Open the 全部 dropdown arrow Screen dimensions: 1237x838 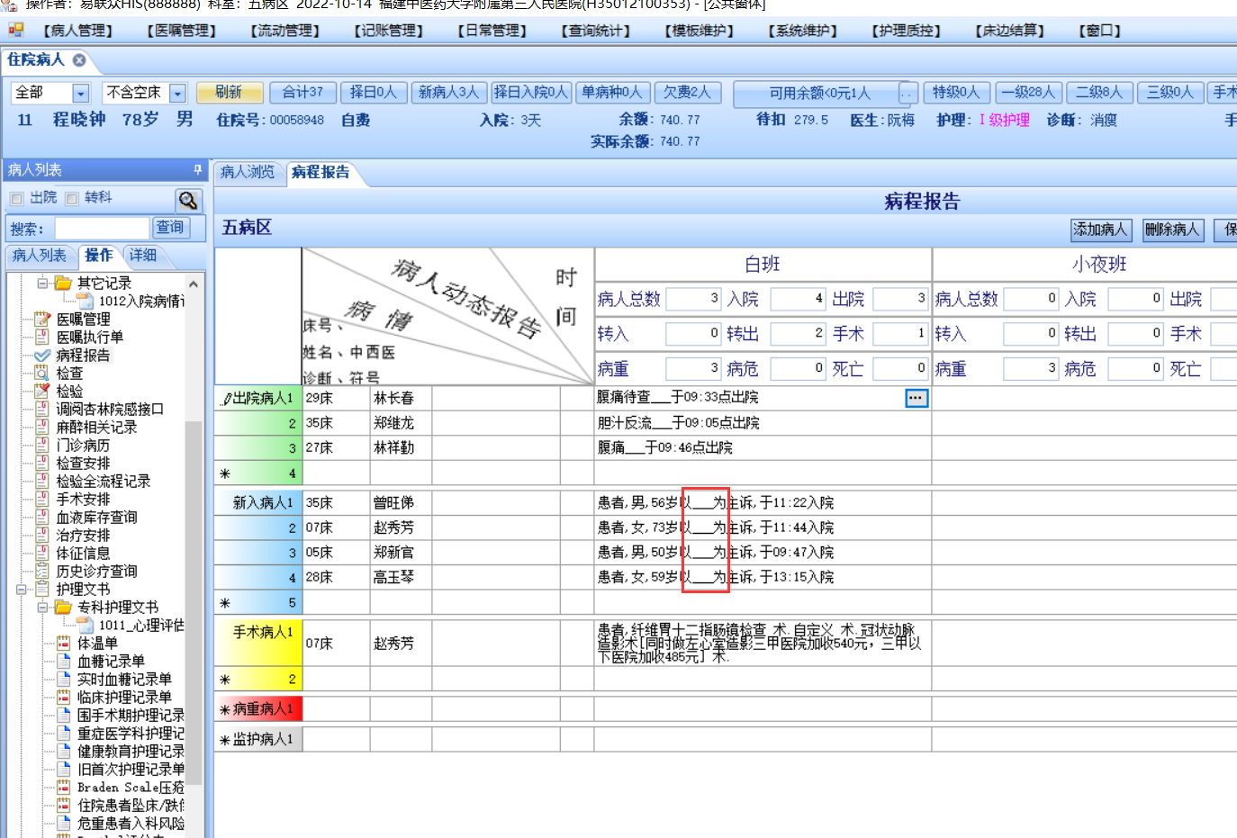click(81, 93)
